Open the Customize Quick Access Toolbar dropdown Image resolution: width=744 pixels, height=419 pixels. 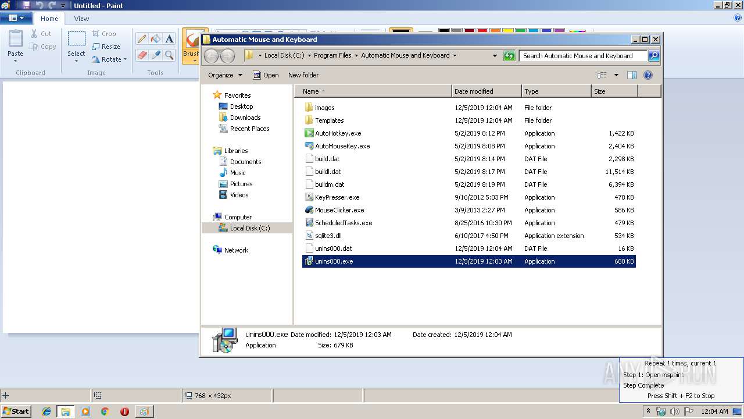[x=63, y=5]
